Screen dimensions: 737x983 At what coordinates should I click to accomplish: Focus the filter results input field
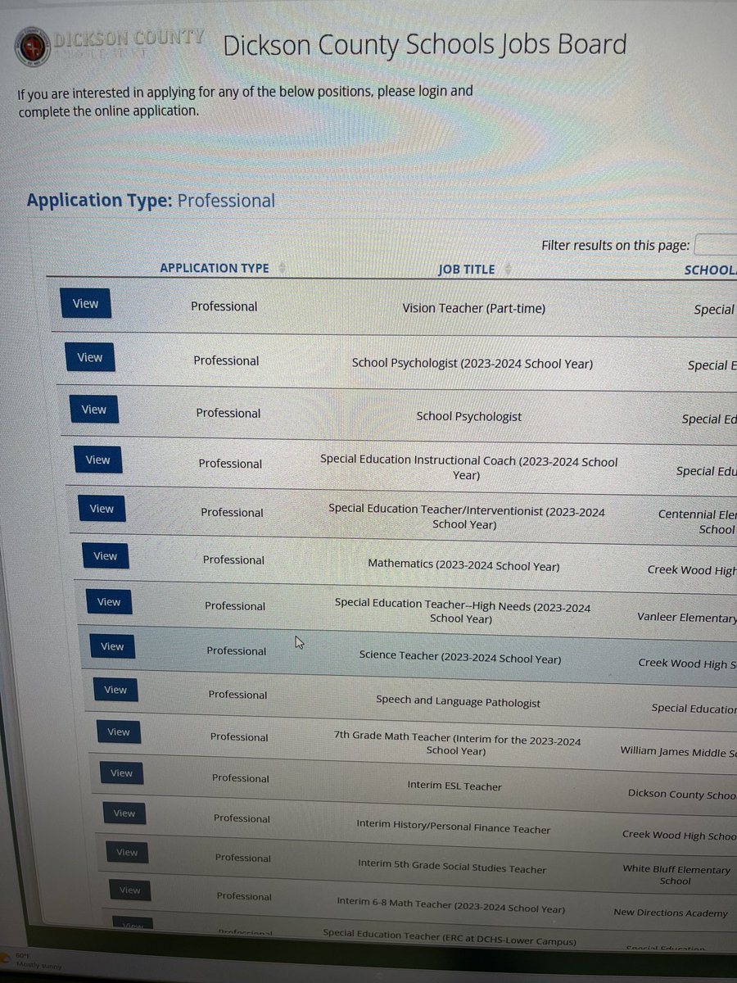[x=716, y=245]
